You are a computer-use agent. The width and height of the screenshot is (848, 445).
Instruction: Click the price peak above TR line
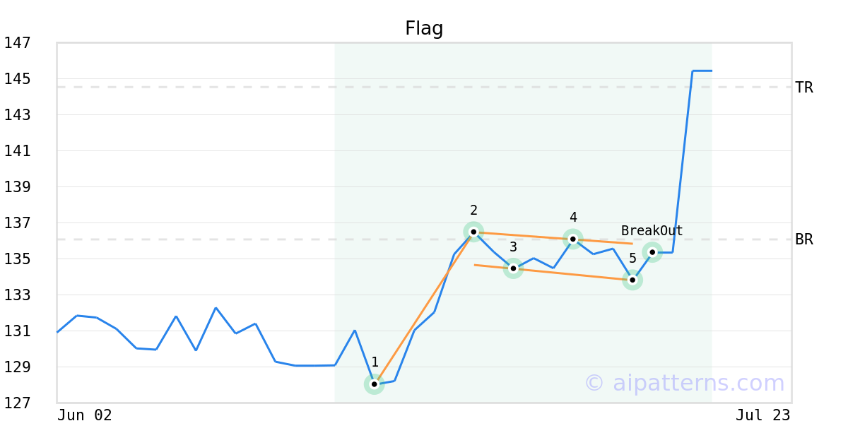click(x=702, y=71)
